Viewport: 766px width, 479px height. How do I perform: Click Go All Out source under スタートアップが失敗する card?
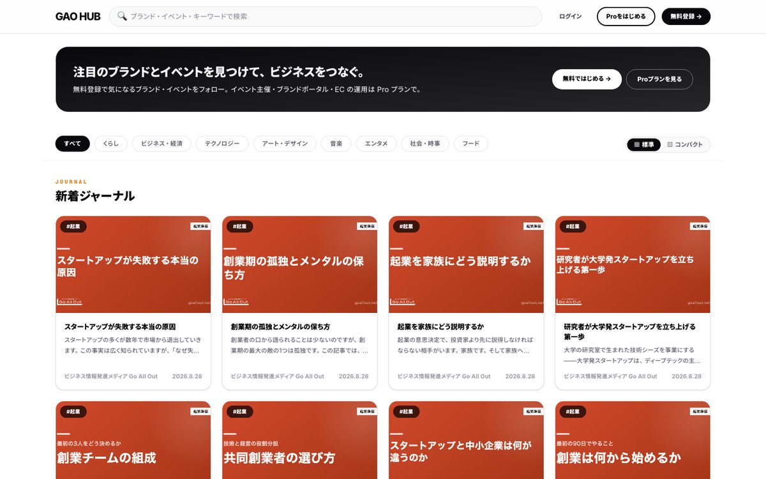point(111,376)
